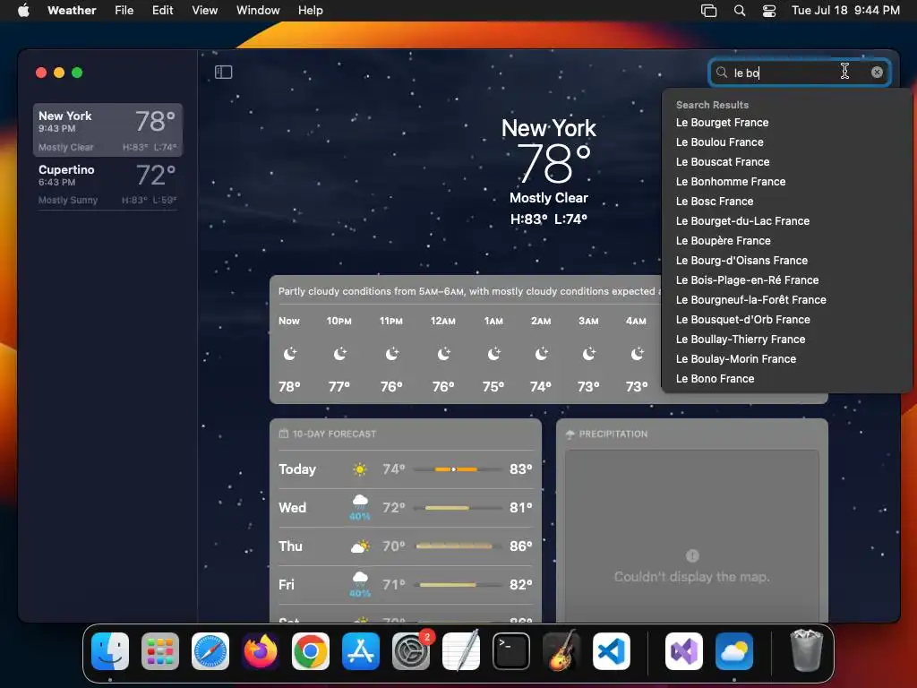This screenshot has height=688, width=917.
Task: Open Launchpad from the Dock
Action: point(160,651)
